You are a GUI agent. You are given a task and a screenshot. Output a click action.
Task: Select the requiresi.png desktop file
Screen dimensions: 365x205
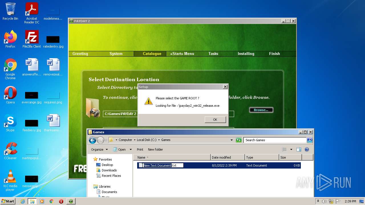[x=53, y=97]
